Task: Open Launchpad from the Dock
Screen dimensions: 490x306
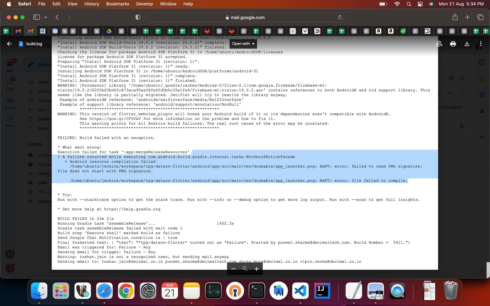Action: coord(61,291)
